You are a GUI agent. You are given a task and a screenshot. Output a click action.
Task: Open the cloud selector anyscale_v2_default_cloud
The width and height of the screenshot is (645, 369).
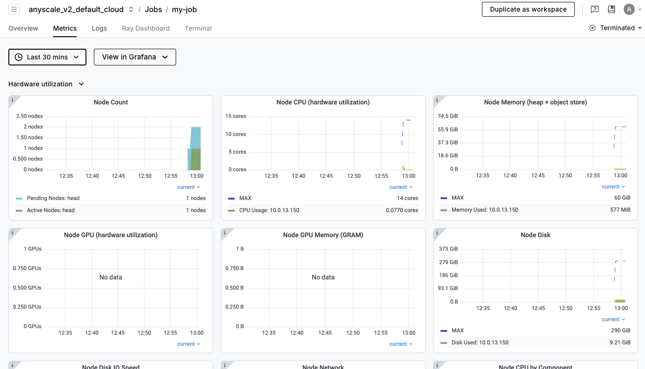[81, 9]
